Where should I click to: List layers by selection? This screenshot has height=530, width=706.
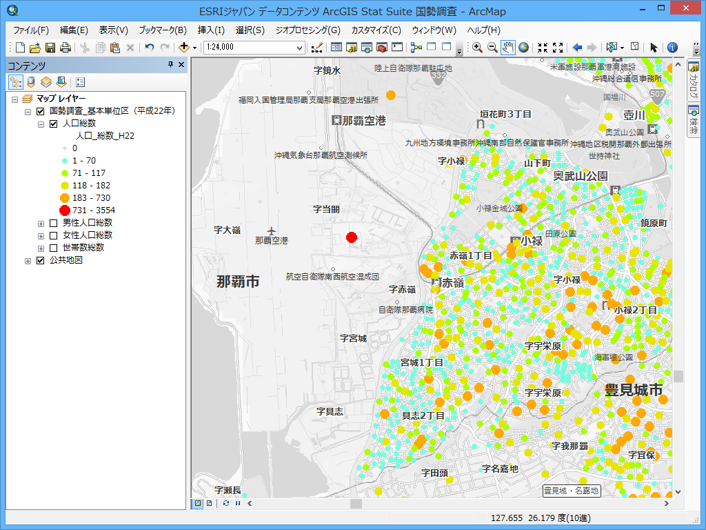click(x=61, y=82)
